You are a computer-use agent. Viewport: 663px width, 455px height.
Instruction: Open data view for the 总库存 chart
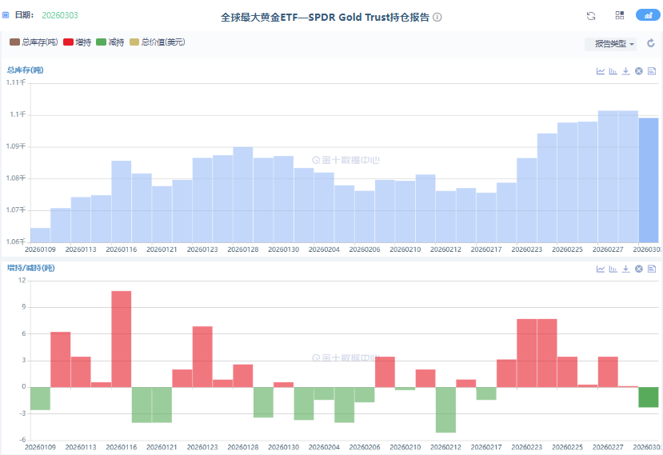(x=652, y=71)
